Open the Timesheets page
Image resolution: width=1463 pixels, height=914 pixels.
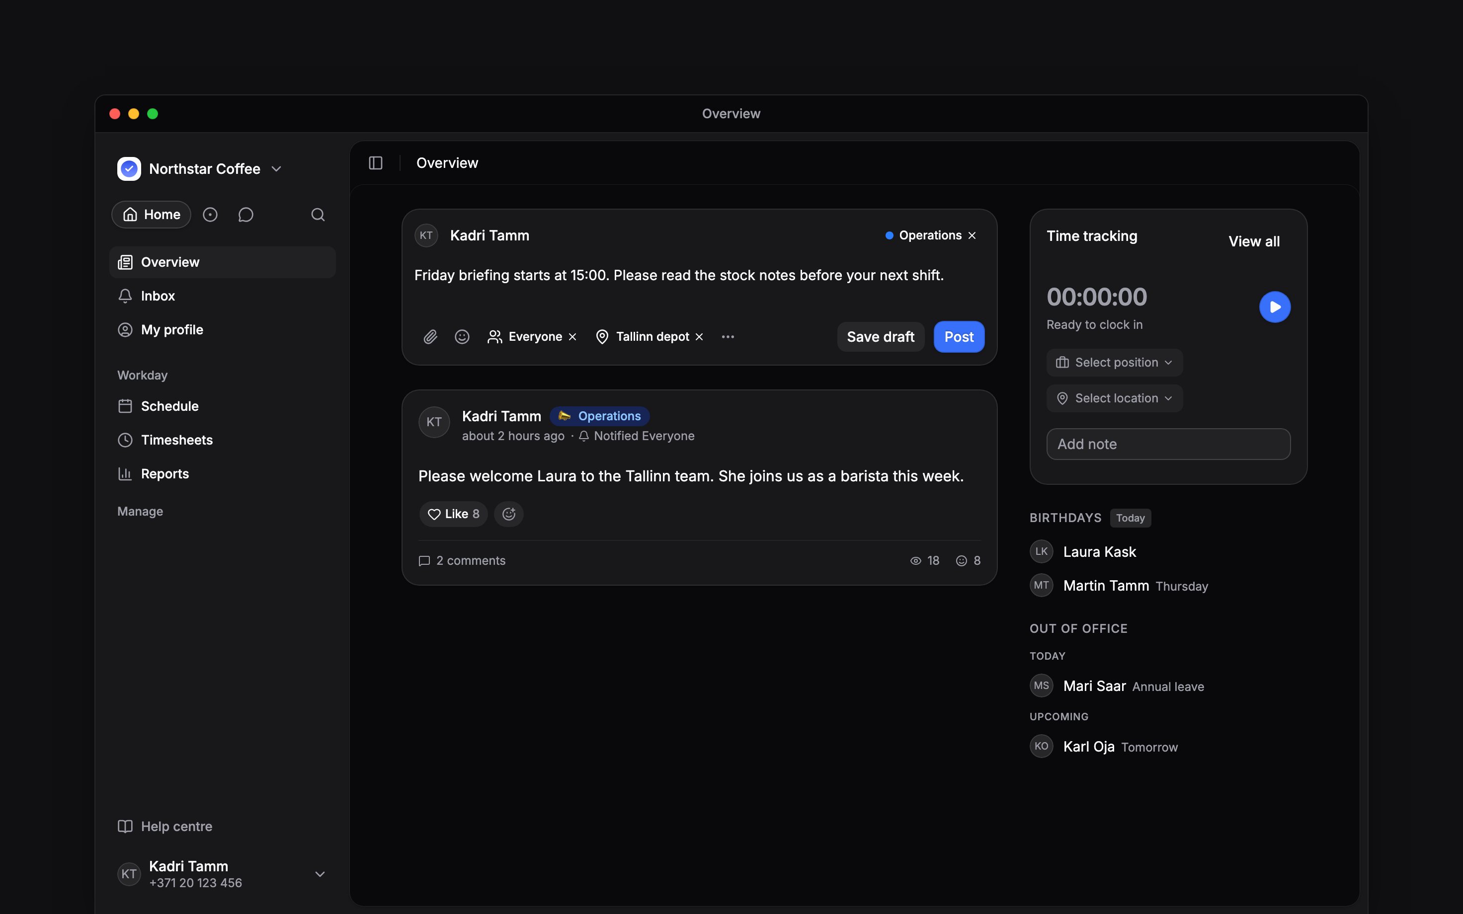coord(223,440)
